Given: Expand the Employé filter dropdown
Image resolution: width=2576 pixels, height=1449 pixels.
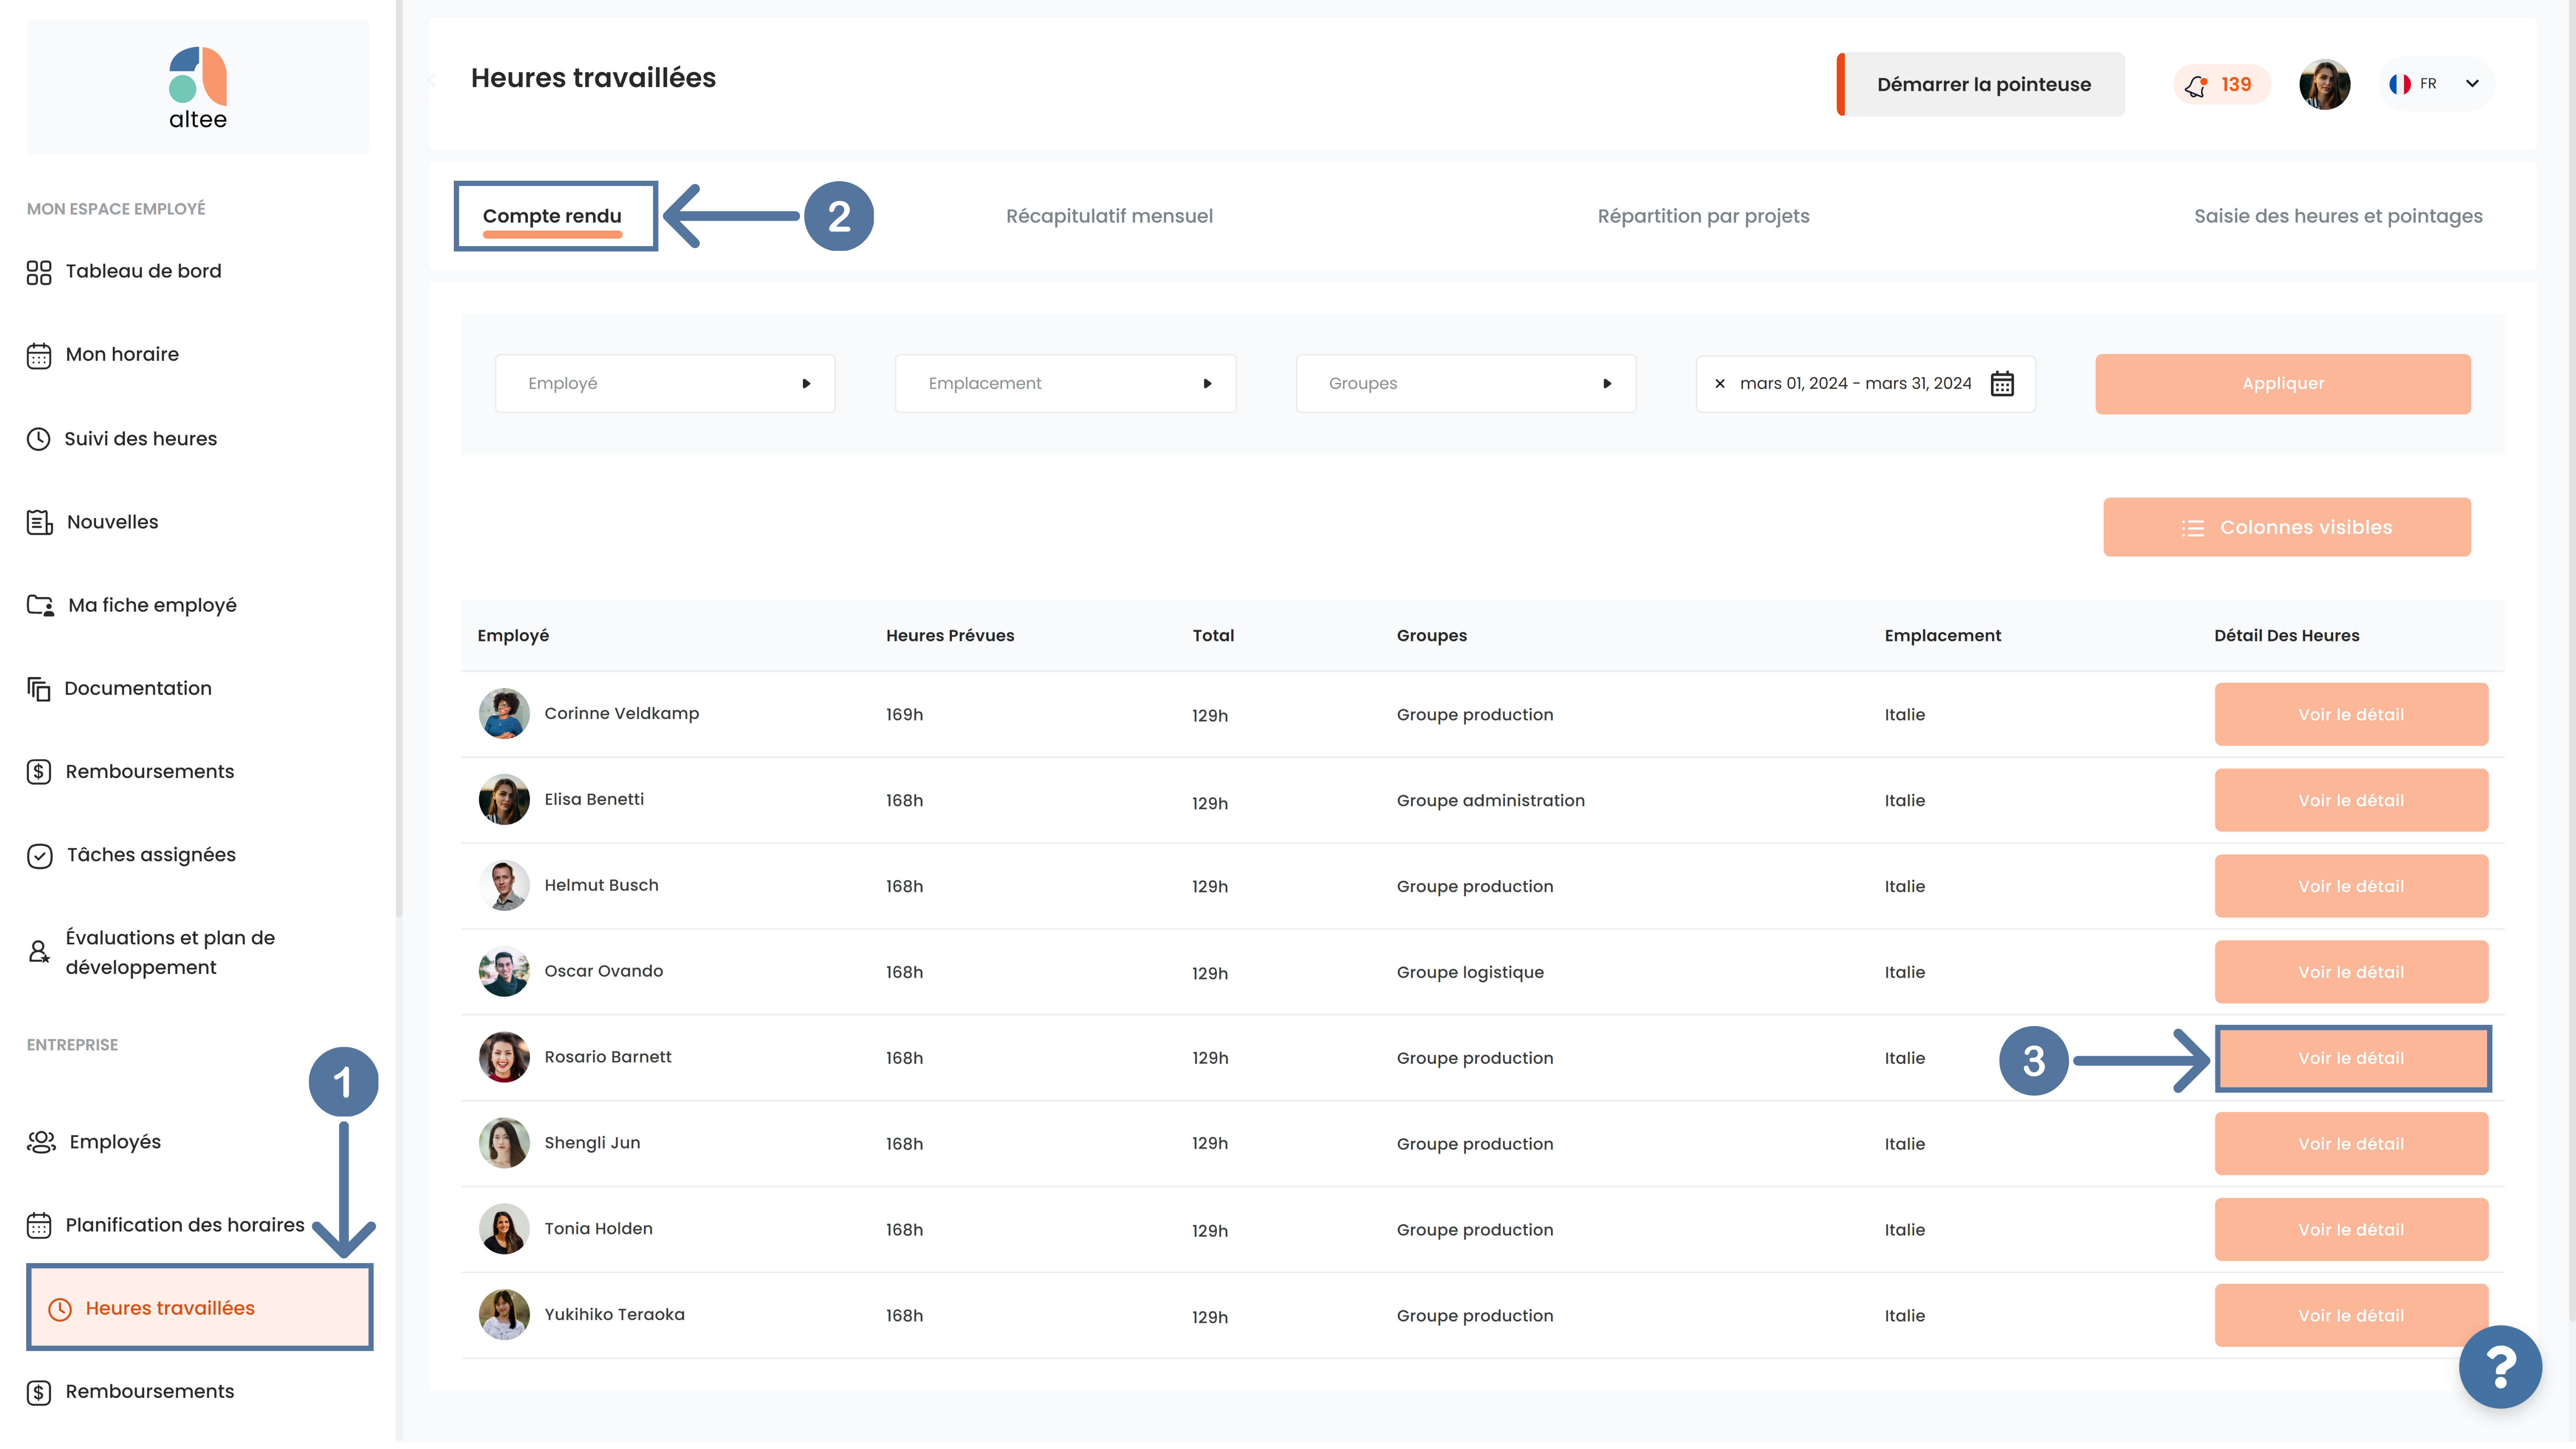Looking at the screenshot, I should (665, 384).
